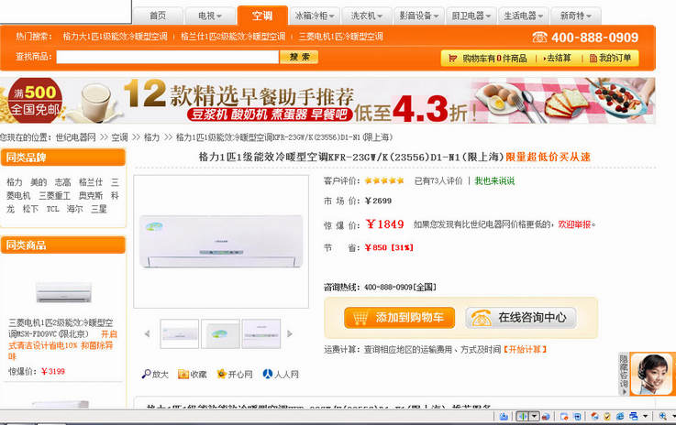Image resolution: width=676 pixels, height=425 pixels.
Task: Select first air conditioner thumbnail
Action: pos(180,333)
